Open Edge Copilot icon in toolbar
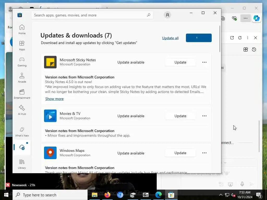The height and width of the screenshot is (200, 267). click(257, 18)
